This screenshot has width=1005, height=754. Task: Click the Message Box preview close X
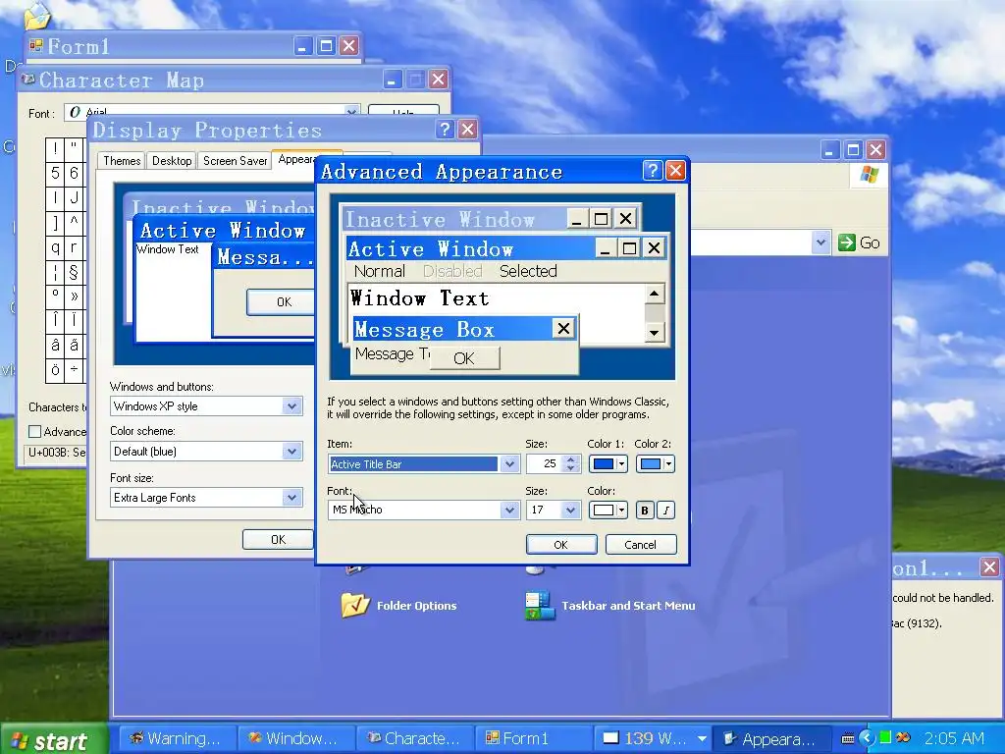click(x=563, y=329)
